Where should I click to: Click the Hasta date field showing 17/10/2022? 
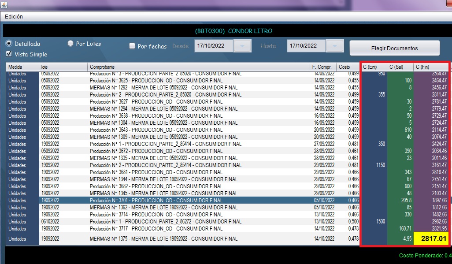pos(306,46)
